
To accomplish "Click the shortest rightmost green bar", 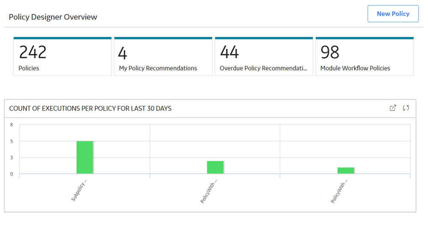I will (346, 170).
